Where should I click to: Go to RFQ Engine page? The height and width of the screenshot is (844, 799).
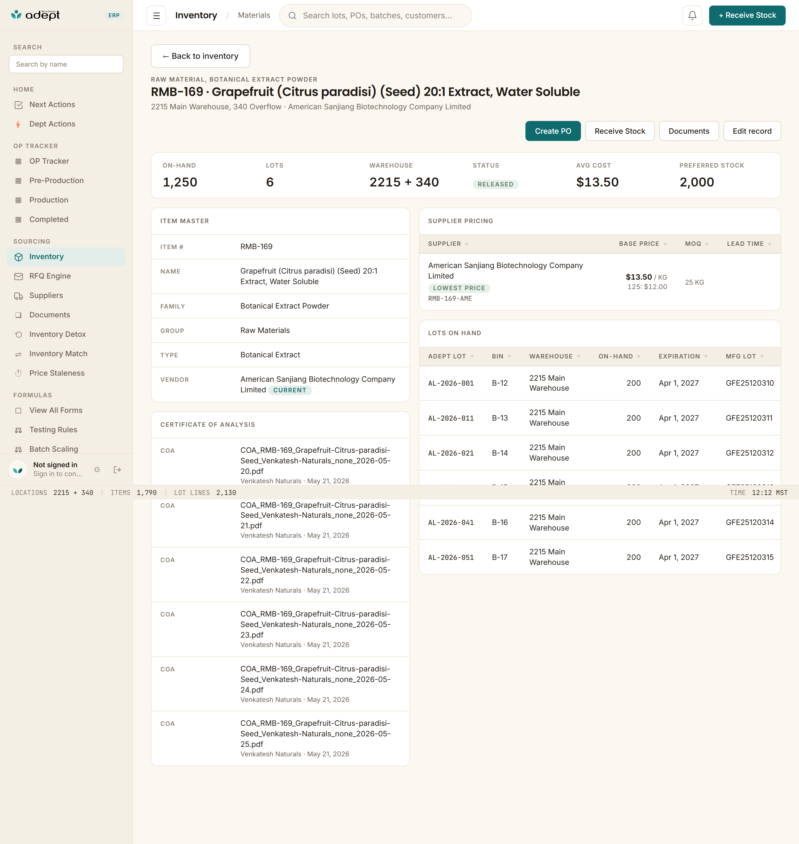[x=66, y=276]
